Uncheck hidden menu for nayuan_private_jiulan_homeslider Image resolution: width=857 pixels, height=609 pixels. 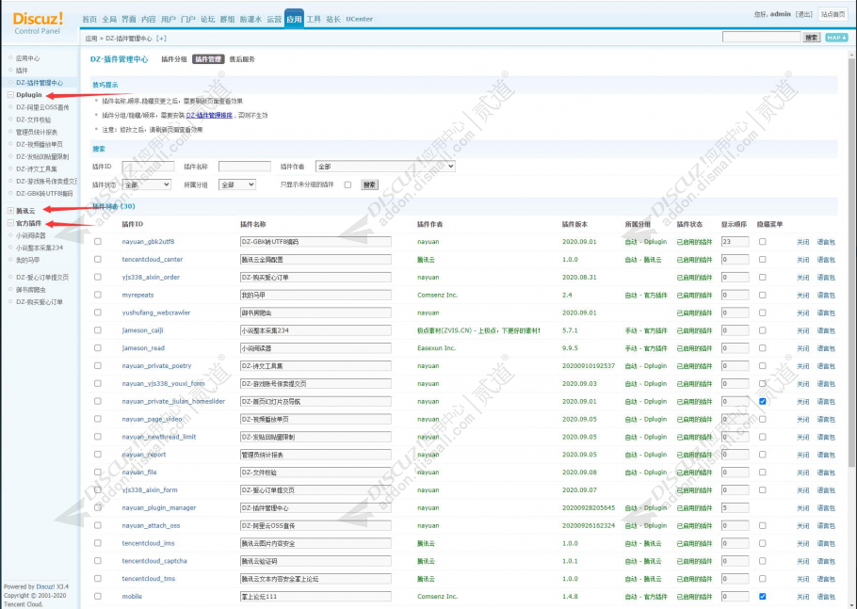(763, 401)
